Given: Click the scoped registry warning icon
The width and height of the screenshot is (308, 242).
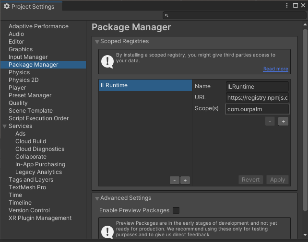Looking at the screenshot, I should click(107, 62).
